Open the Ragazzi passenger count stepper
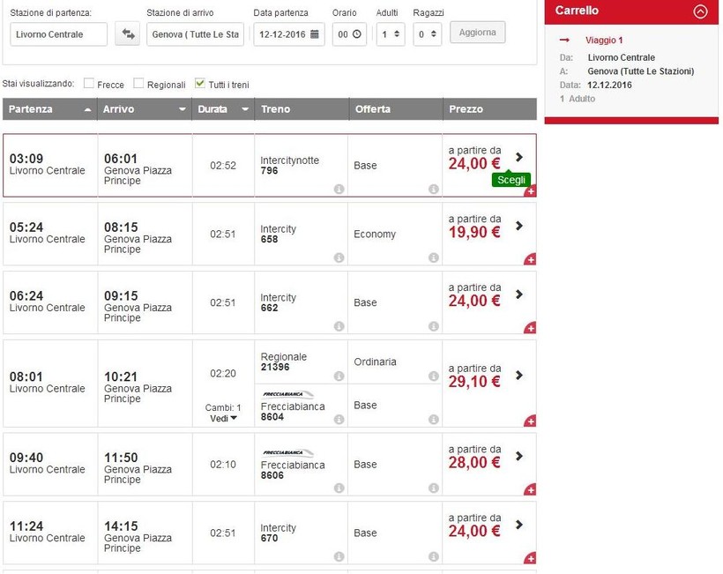Viewport: 723px width, 574px height. click(x=428, y=34)
